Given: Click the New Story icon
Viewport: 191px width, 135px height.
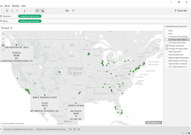Looking at the screenshot, I should click(x=79, y=129).
